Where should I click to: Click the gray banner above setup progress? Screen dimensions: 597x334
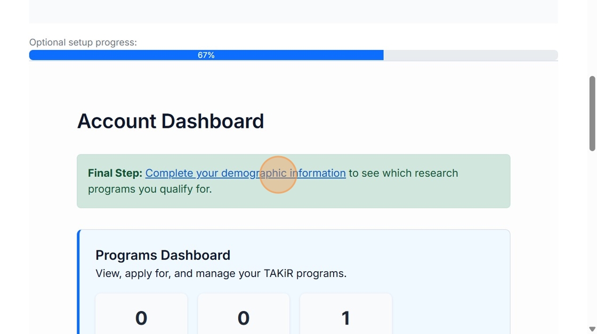pyautogui.click(x=293, y=11)
